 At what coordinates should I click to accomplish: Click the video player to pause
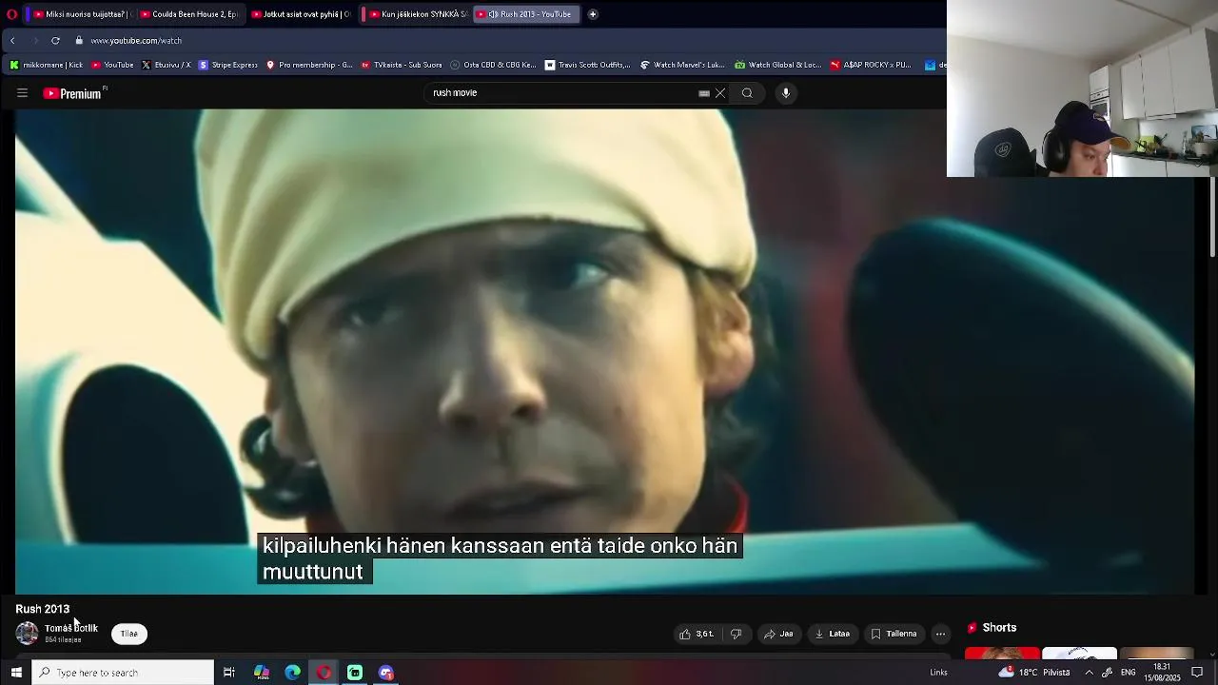click(x=605, y=352)
